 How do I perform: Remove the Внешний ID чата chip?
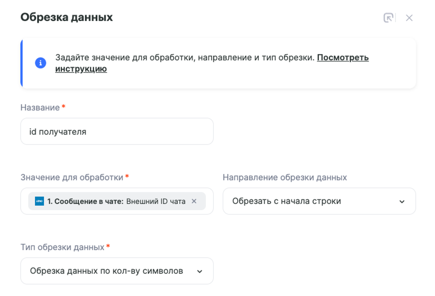194,201
